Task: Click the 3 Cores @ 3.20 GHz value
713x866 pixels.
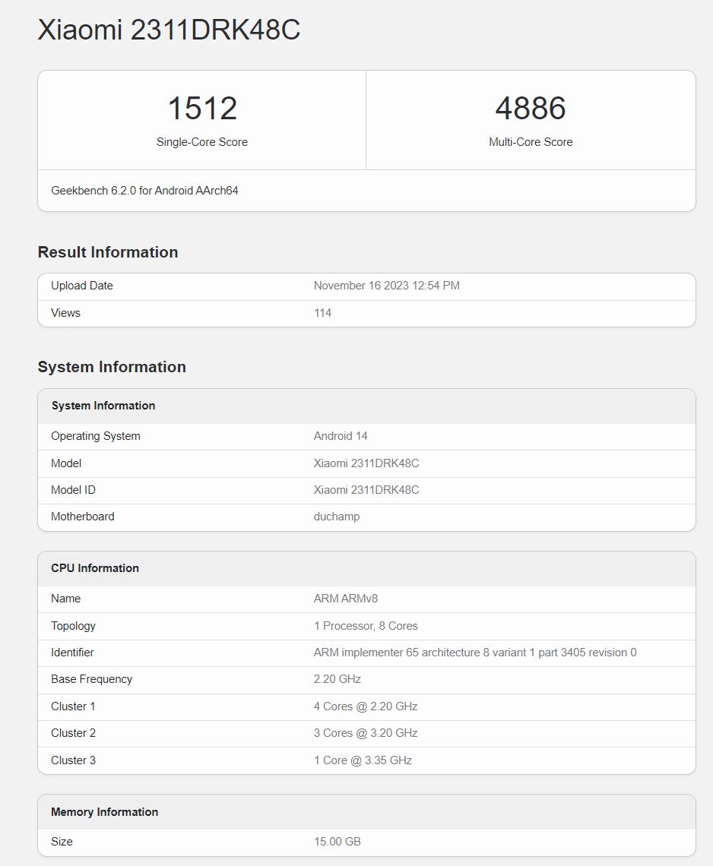Action: click(x=366, y=733)
